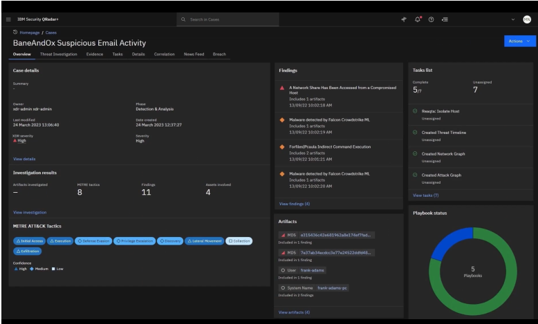Open the Tasks tab

(x=118, y=54)
